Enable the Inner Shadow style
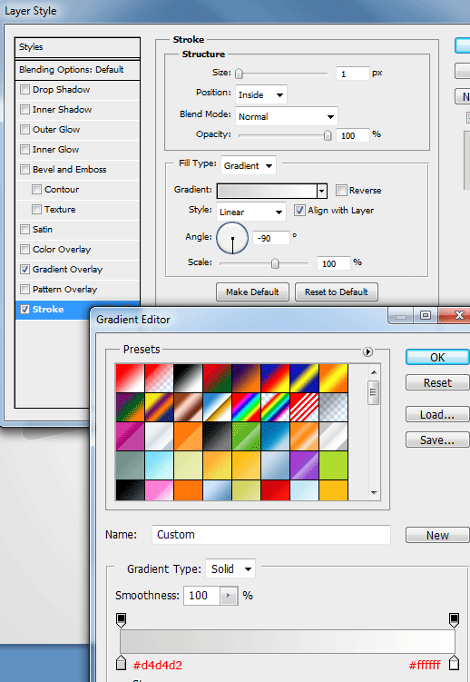470x682 pixels. [25, 110]
